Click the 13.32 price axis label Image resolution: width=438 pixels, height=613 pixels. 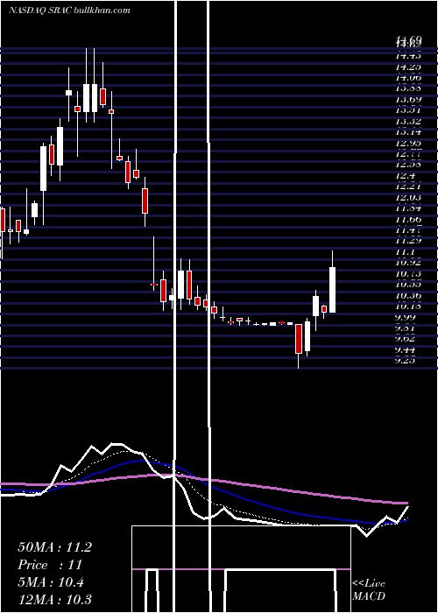click(408, 123)
